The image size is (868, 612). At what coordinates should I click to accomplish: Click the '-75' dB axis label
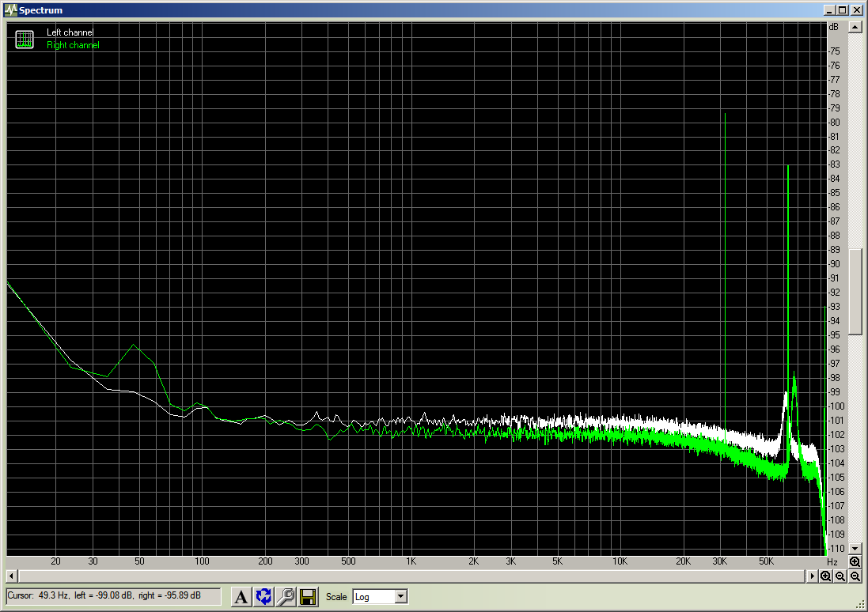coord(834,51)
